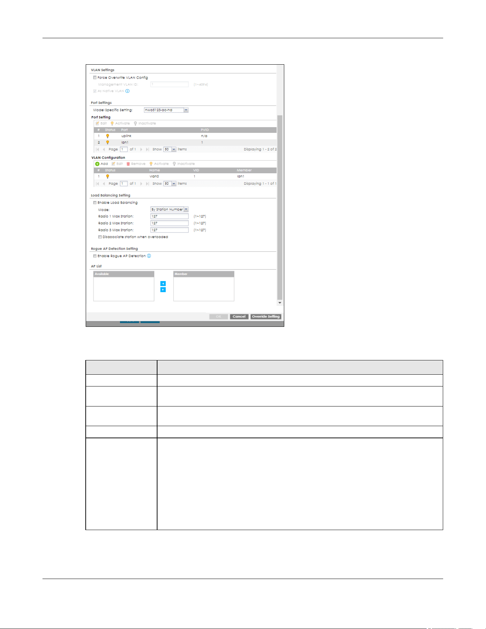The height and width of the screenshot is (629, 486).
Task: Click the Member list box in AP List
Action: coord(204,289)
